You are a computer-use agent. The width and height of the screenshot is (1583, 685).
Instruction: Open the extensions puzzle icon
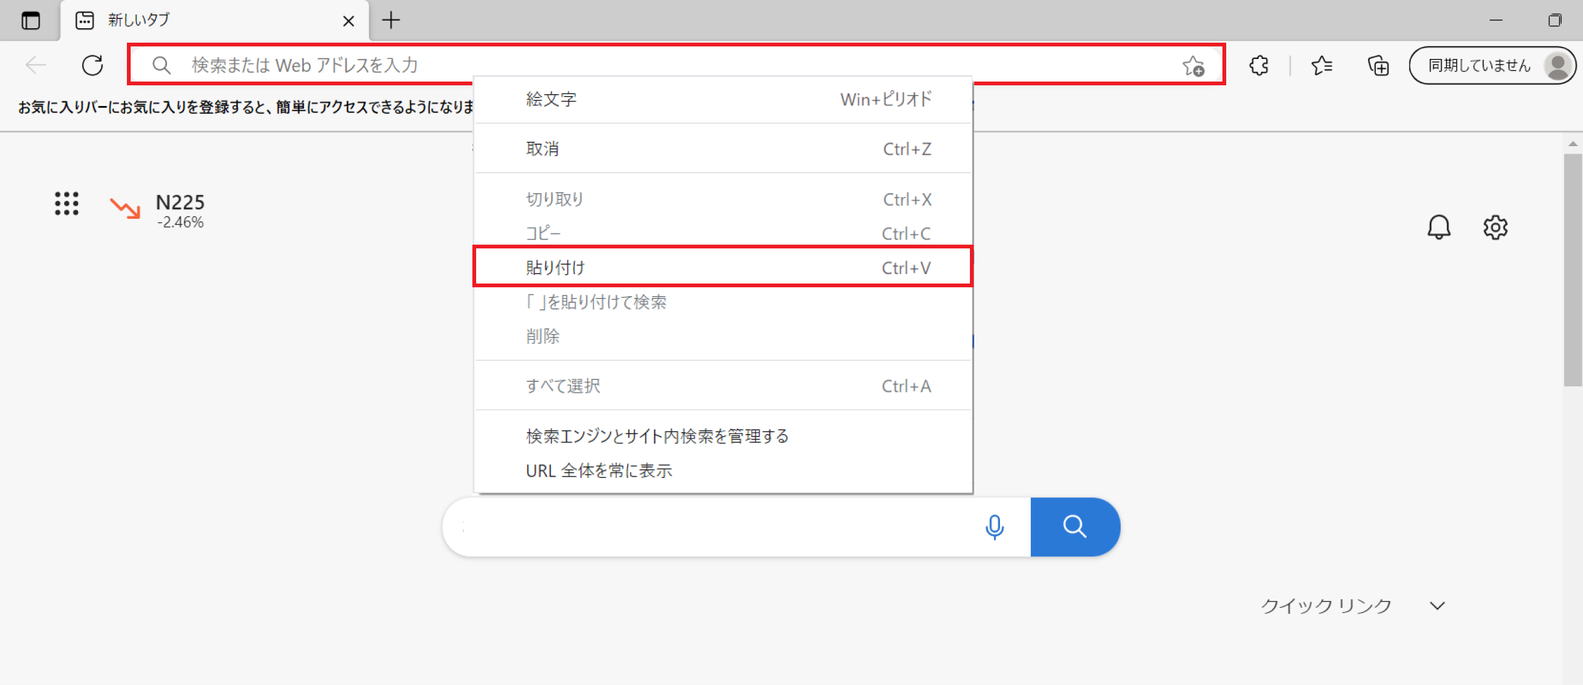(1259, 65)
